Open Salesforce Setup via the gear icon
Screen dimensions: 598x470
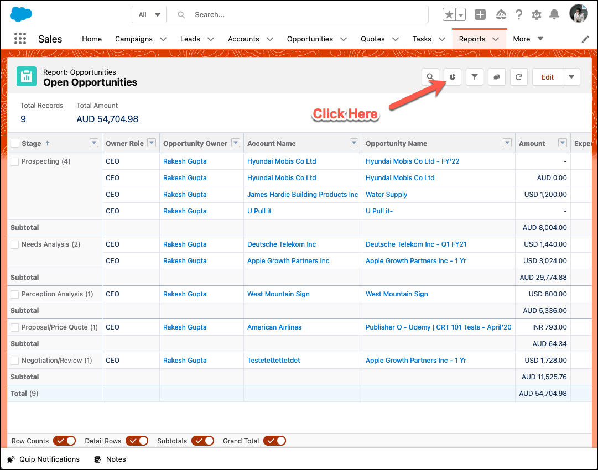[536, 14]
